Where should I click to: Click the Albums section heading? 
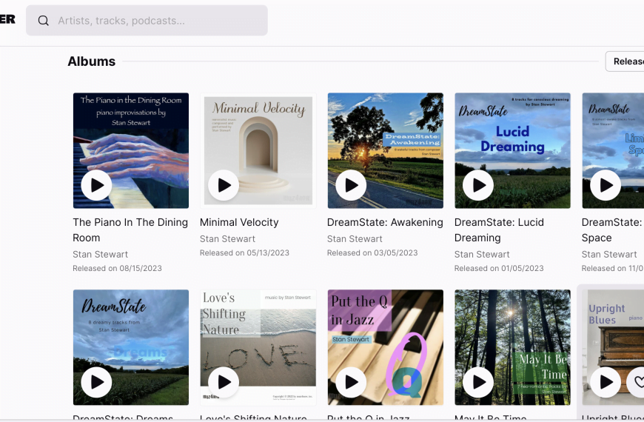pyautogui.click(x=92, y=61)
